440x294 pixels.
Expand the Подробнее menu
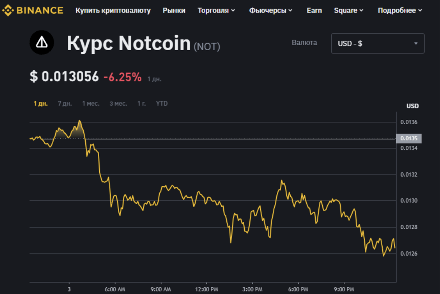400,10
